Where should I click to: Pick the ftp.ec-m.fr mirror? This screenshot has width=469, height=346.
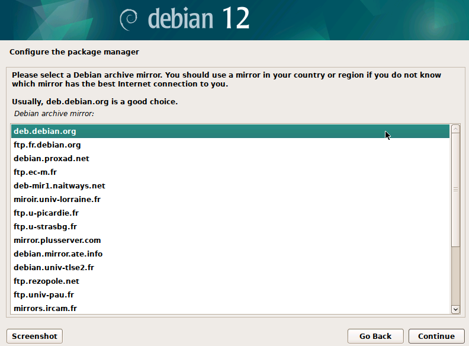point(36,172)
